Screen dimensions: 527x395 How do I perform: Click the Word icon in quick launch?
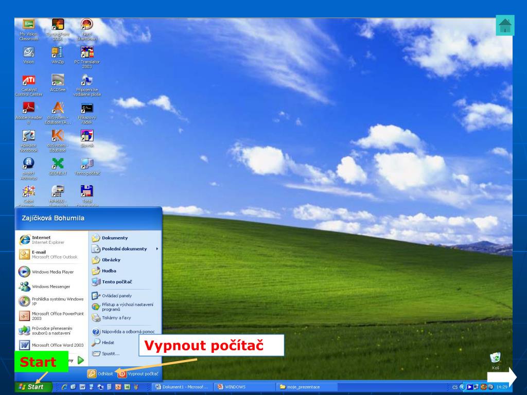(x=82, y=387)
